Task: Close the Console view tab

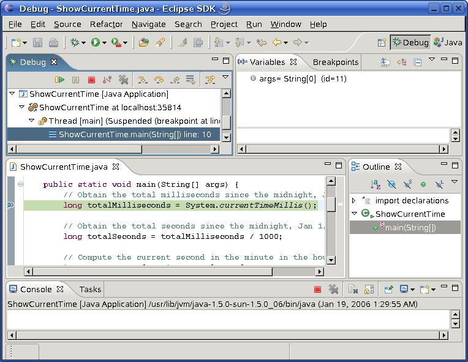Action: [x=60, y=289]
